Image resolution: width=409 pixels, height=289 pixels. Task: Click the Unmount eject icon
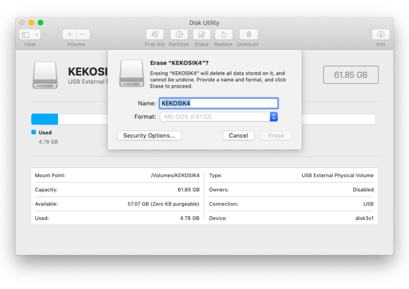(x=249, y=34)
